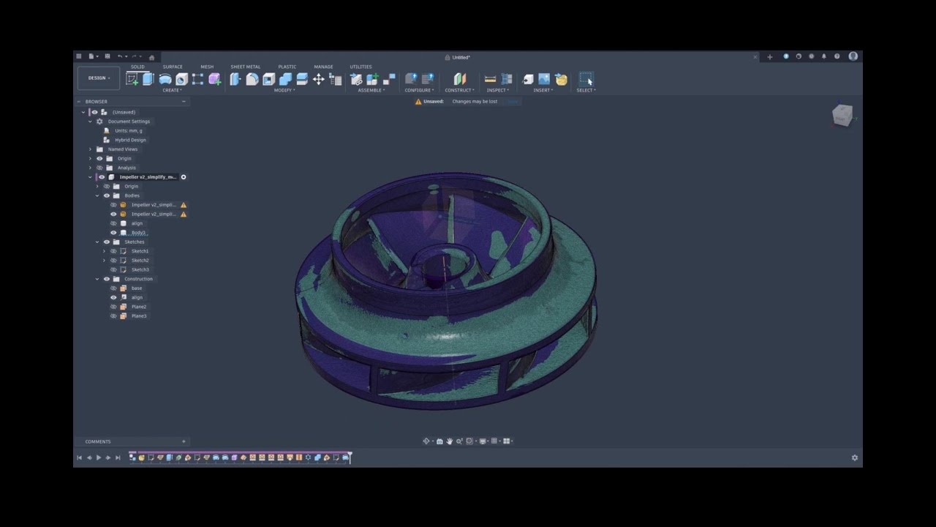Screen dimensions: 936x527
Task: Select the Create Sketch tool
Action: click(x=132, y=79)
